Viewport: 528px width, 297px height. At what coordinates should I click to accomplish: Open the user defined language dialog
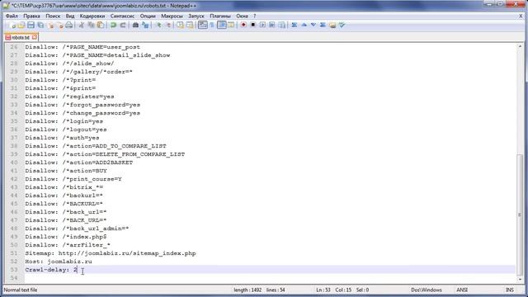[231, 26]
